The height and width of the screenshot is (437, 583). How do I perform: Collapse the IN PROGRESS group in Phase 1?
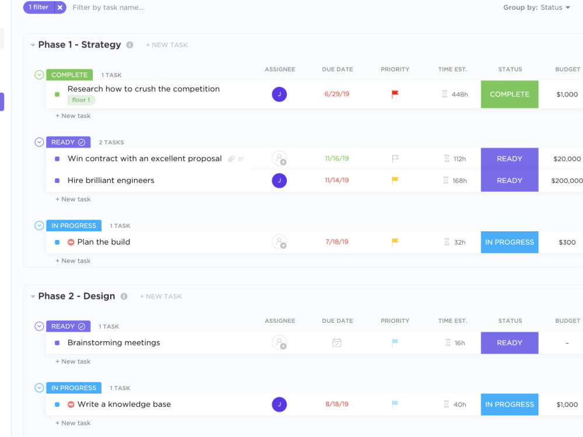point(39,225)
